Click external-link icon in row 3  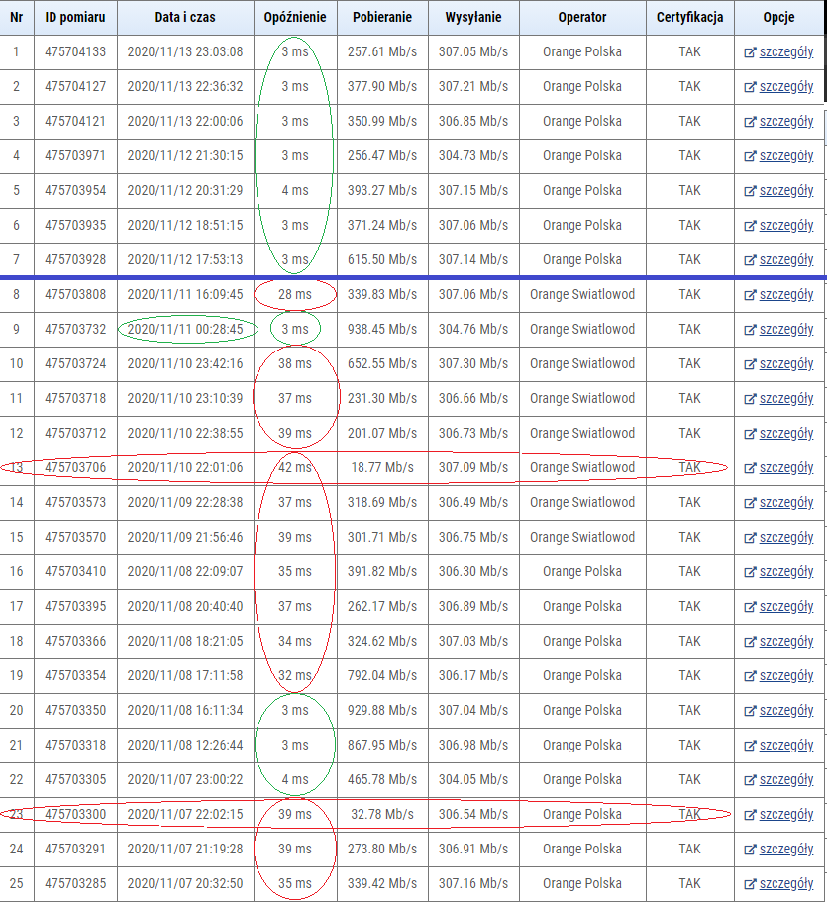coord(750,122)
